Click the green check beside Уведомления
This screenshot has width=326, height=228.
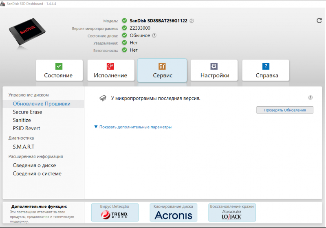[125, 43]
